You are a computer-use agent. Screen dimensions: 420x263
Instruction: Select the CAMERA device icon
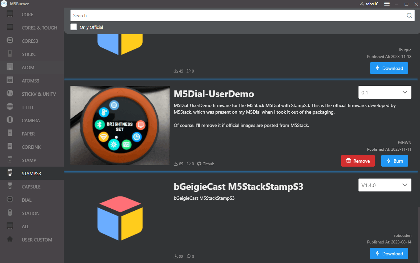pyautogui.click(x=10, y=120)
